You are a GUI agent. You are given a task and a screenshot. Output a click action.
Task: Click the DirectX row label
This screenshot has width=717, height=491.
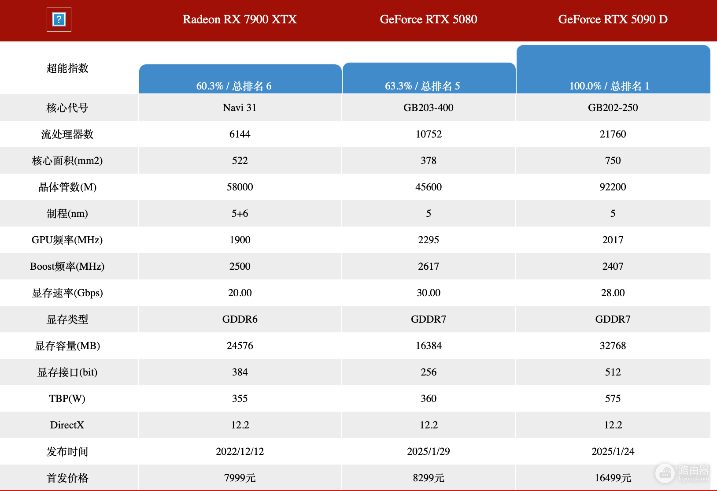coord(67,425)
